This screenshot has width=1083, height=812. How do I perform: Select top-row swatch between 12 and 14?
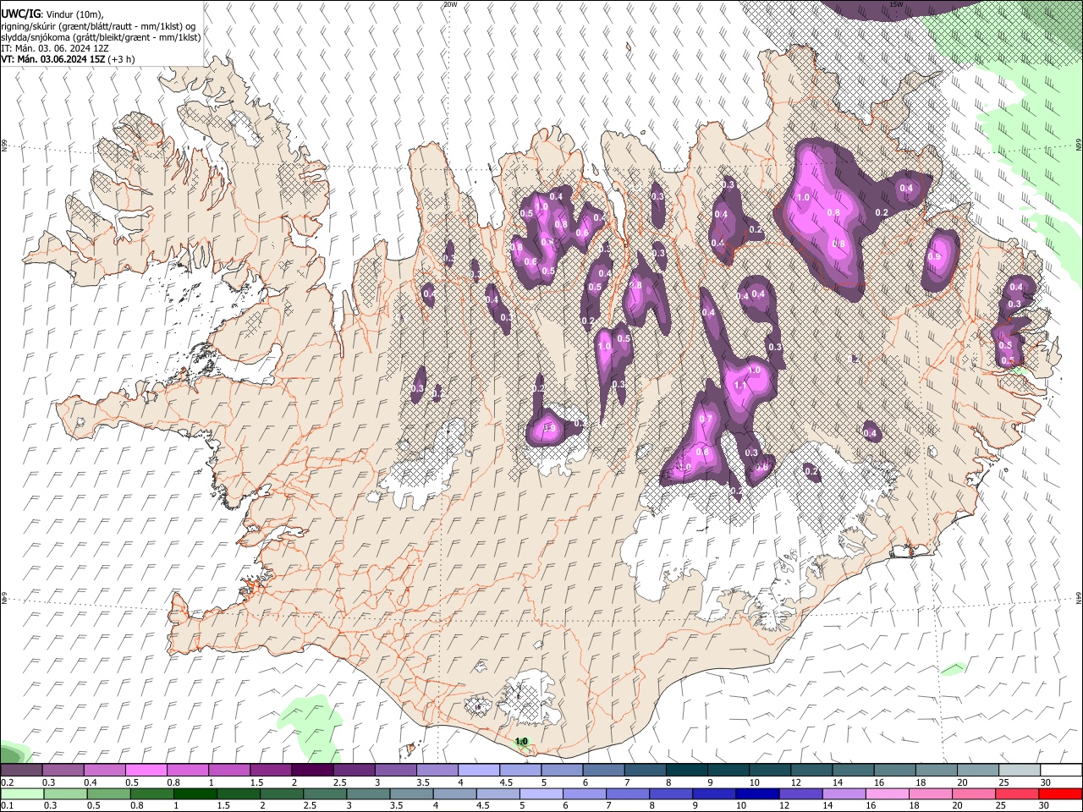811,770
